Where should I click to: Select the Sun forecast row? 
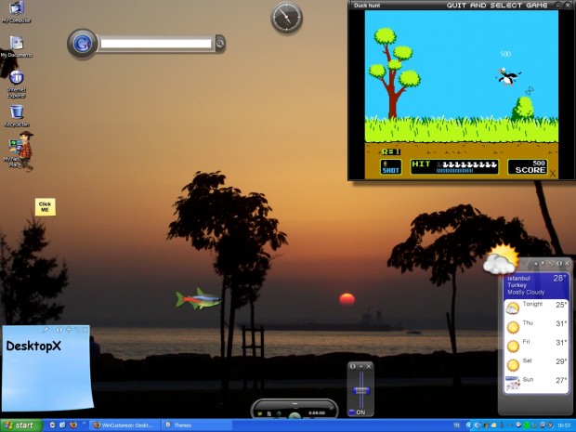tap(535, 380)
